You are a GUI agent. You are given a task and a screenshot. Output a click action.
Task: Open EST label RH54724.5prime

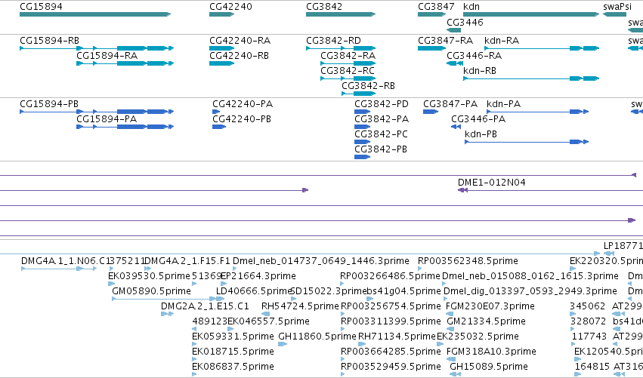click(300, 306)
